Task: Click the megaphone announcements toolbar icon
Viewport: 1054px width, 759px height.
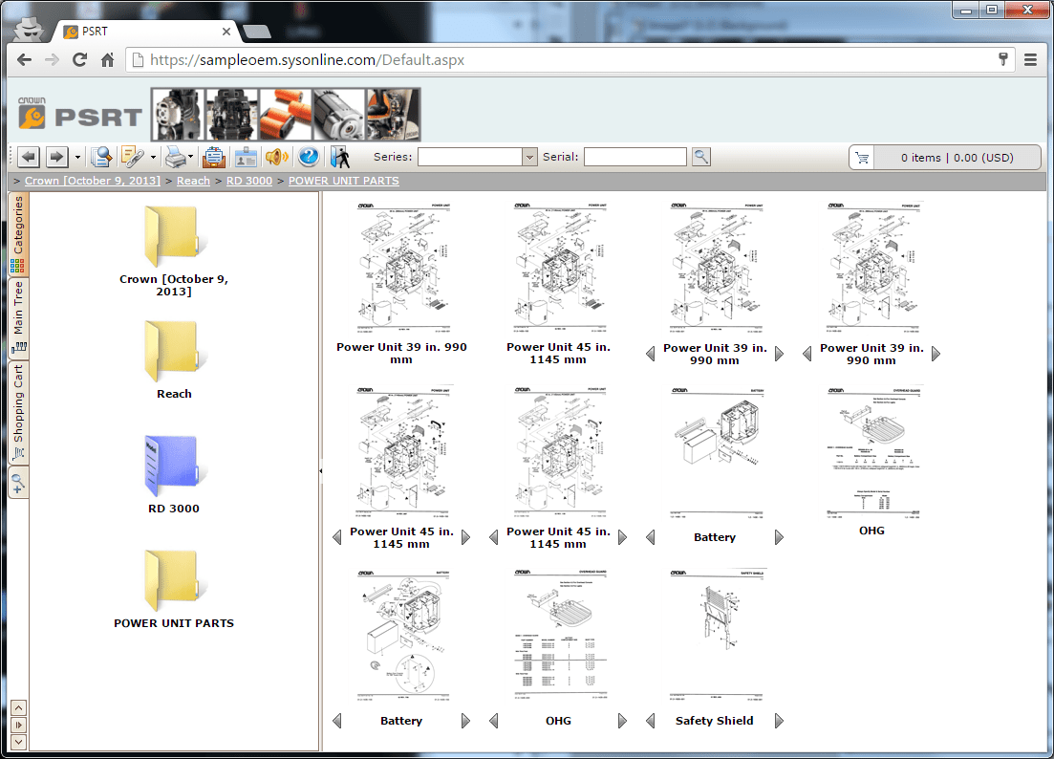Action: [x=276, y=158]
